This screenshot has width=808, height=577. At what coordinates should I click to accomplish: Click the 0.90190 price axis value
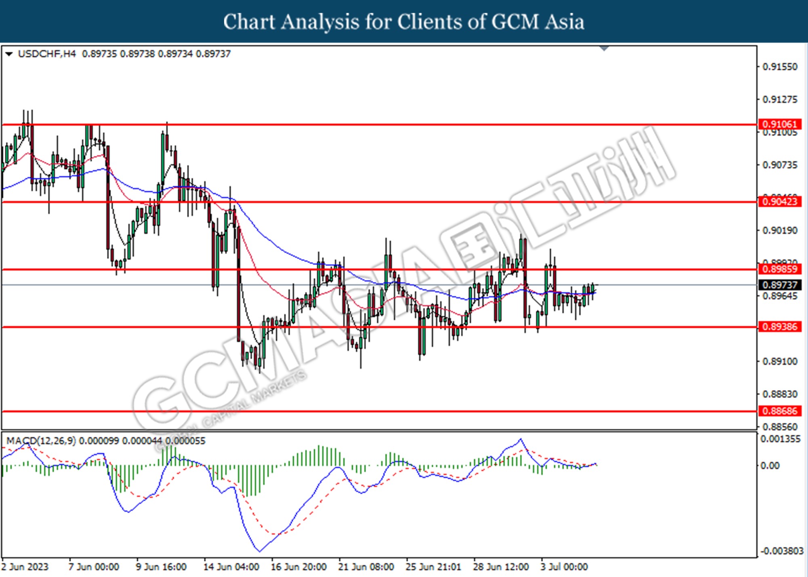point(780,230)
